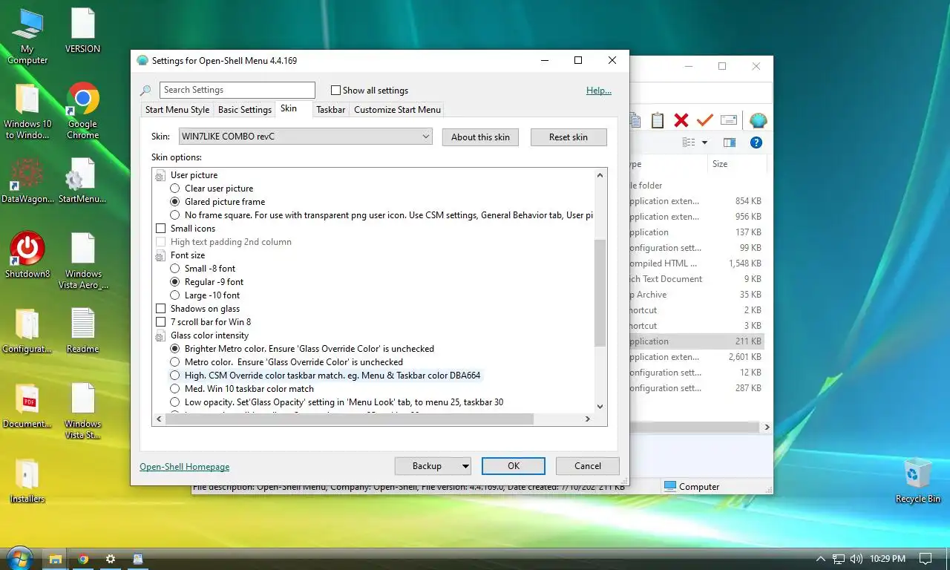Switch to the Taskbar tab

330,110
